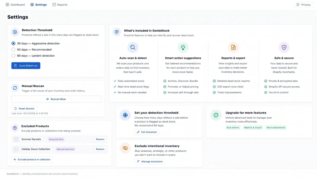
Task: Open the Dashboard tab
Action: click(x=15, y=5)
